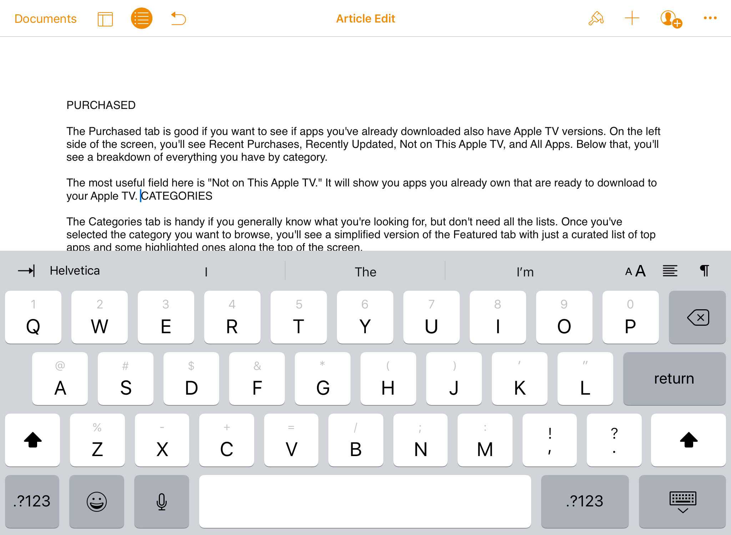Tap the H key
The image size is (731, 535).
click(x=388, y=379)
